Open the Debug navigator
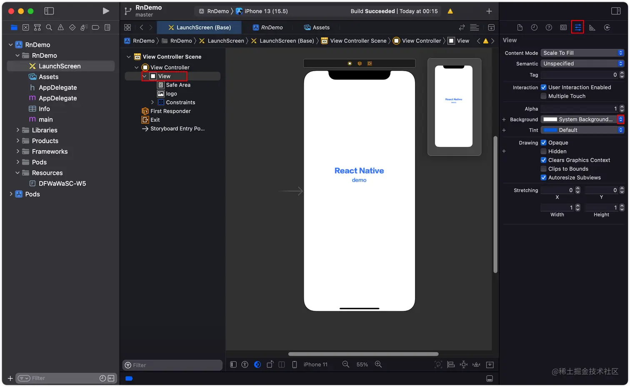This screenshot has width=630, height=387. click(x=84, y=27)
